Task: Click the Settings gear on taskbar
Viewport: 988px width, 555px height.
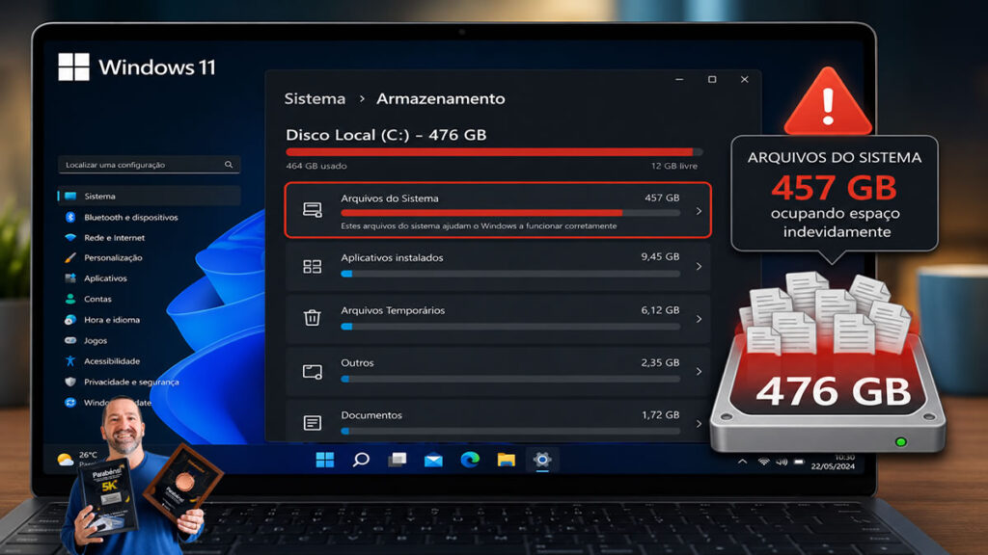Action: (x=542, y=460)
